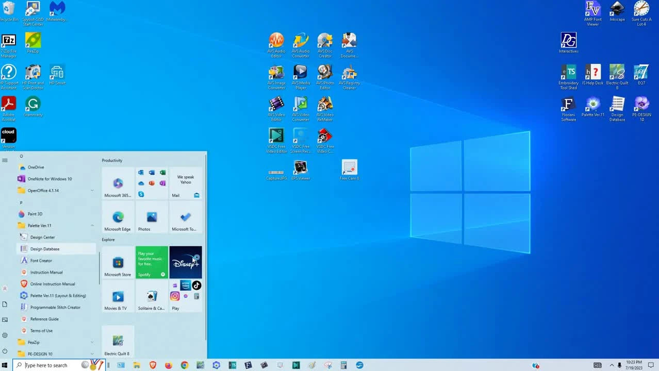
Task: Open Programmable Stitch Creator entry
Action: (55, 308)
